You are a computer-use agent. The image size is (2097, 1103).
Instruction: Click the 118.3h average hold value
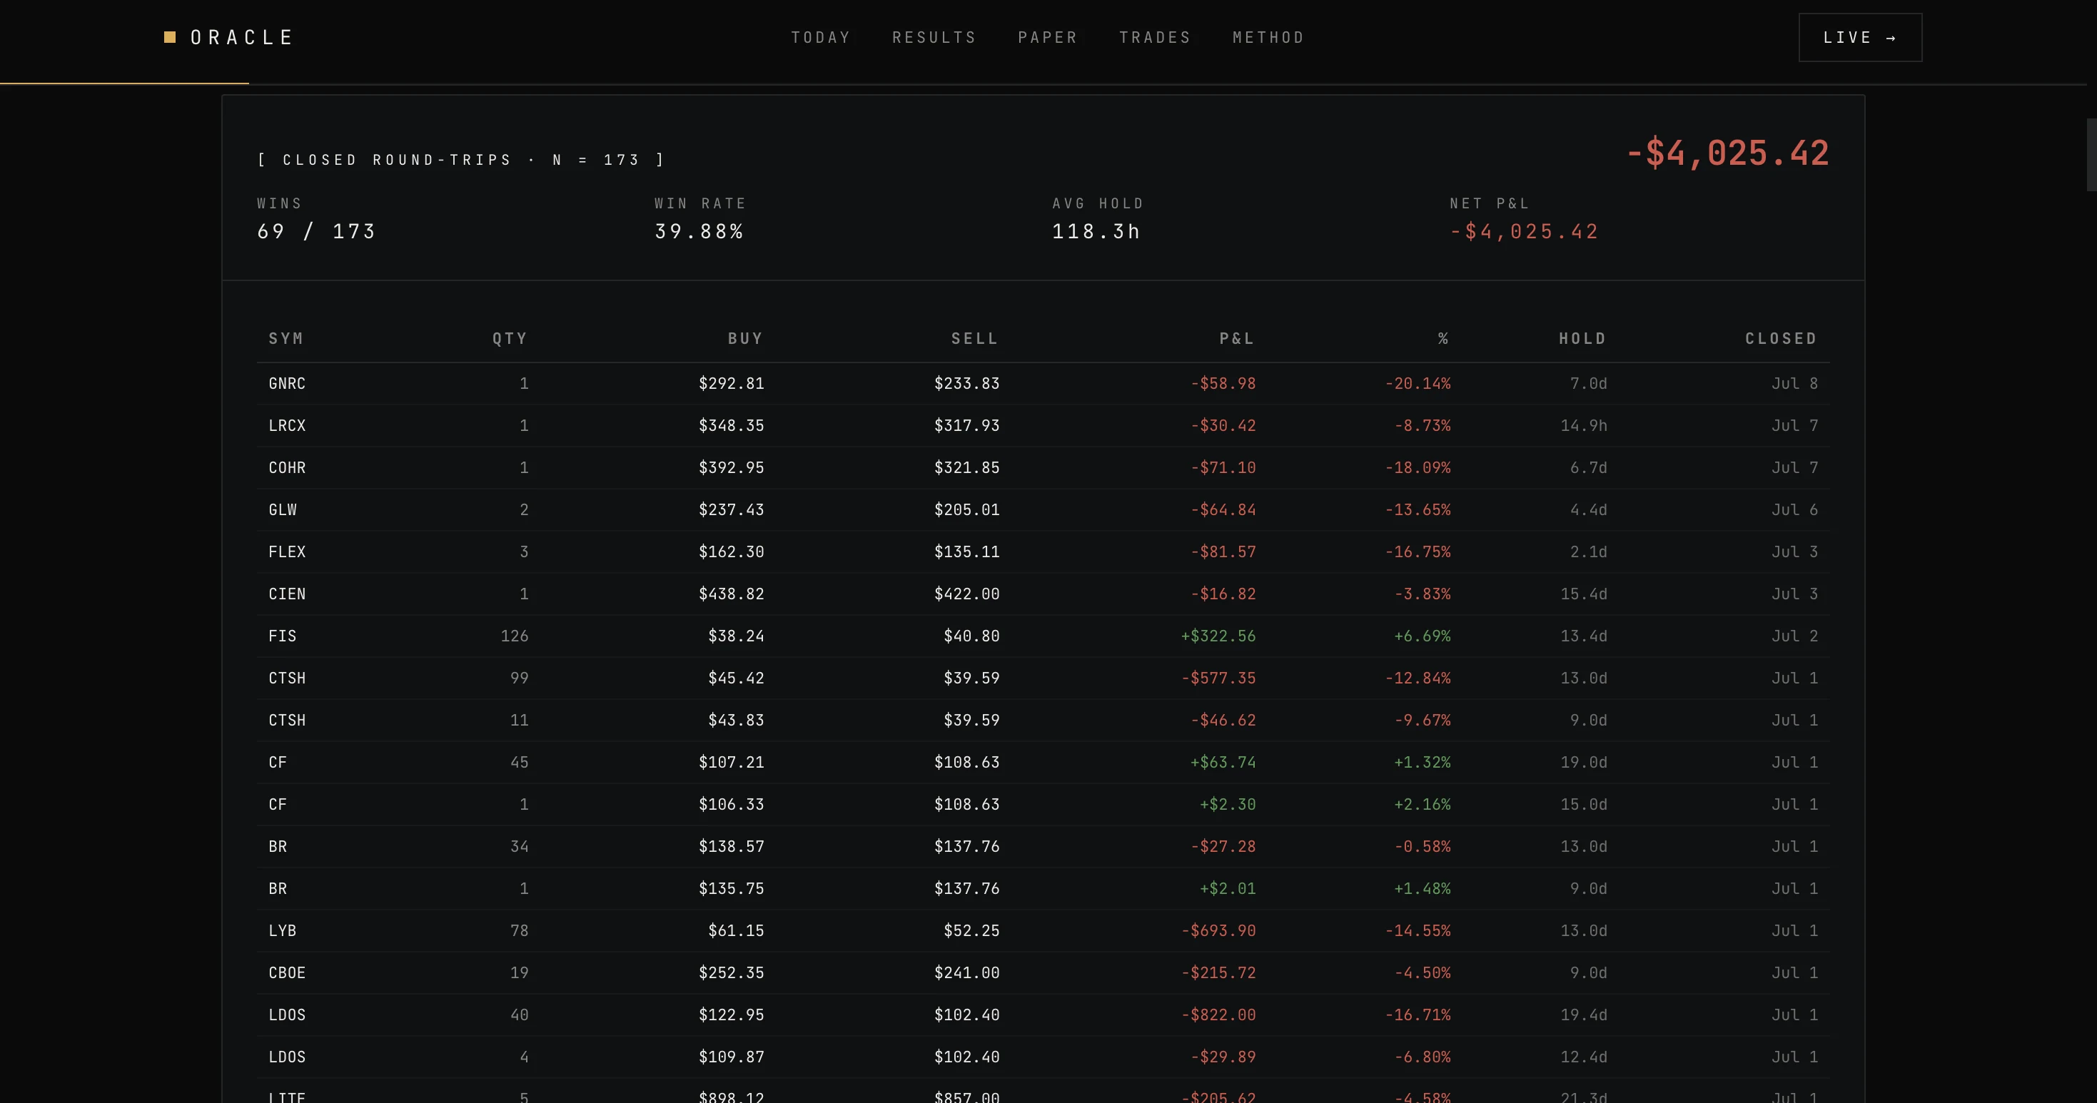[x=1096, y=232]
